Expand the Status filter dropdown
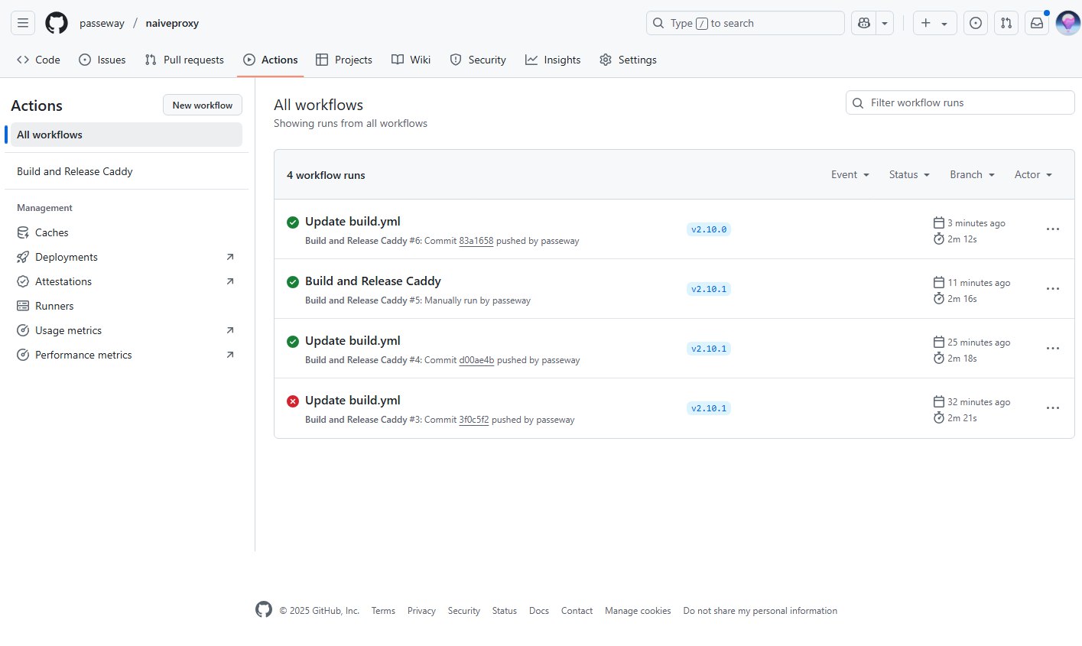 pyautogui.click(x=909, y=175)
